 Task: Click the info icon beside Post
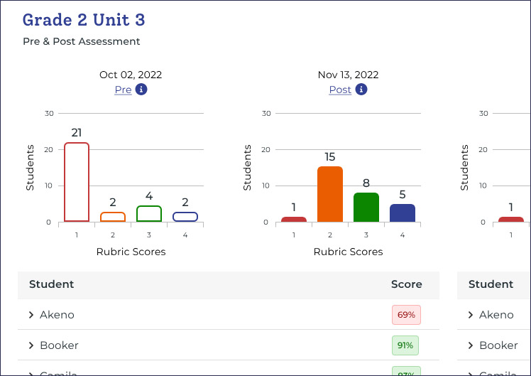[361, 90]
